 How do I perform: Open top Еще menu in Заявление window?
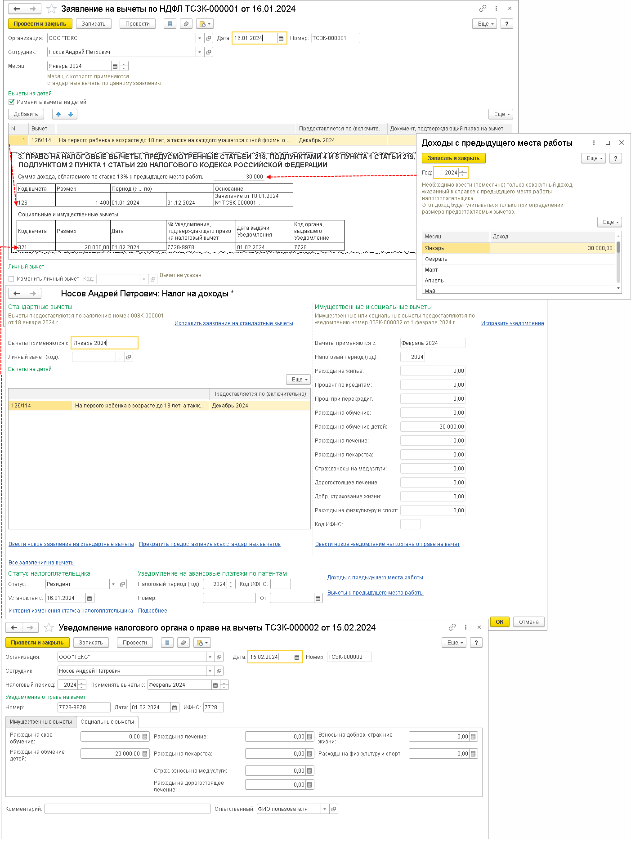484,24
